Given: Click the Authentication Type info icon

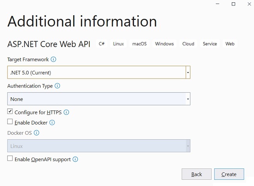Looking at the screenshot, I should (x=57, y=86).
